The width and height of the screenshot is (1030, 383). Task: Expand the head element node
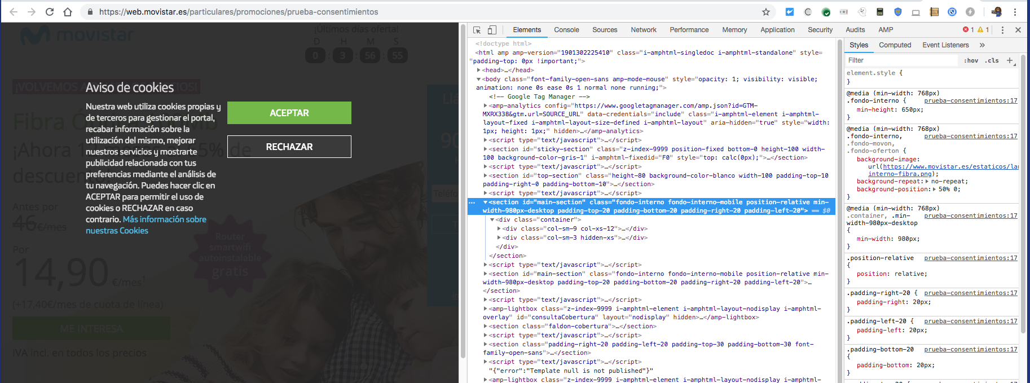[479, 71]
